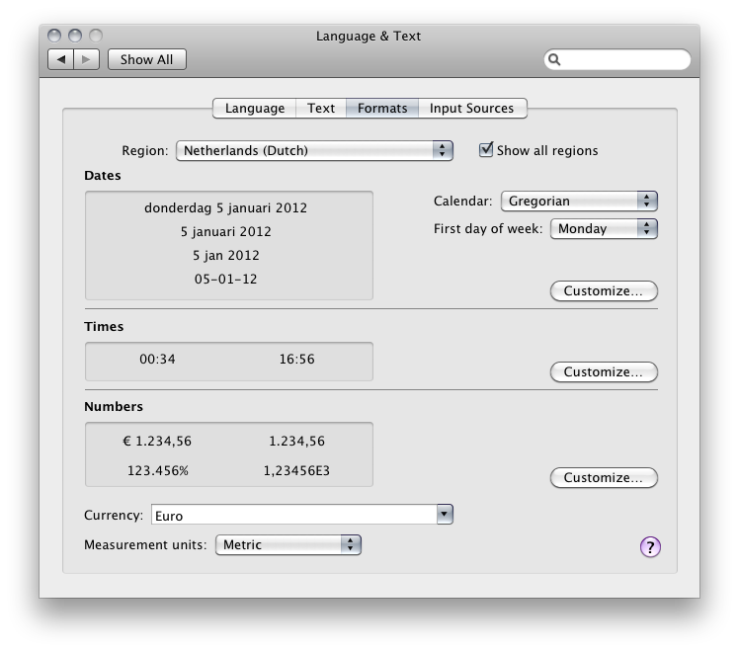The height and width of the screenshot is (652, 739).
Task: Go back with the left arrow button
Action: click(61, 59)
